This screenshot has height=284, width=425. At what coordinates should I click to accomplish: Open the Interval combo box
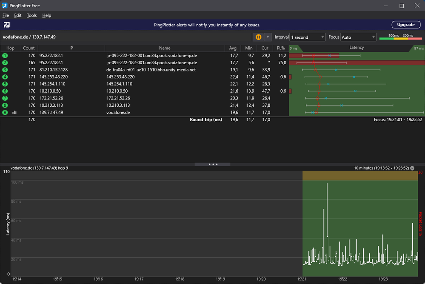tap(307, 37)
